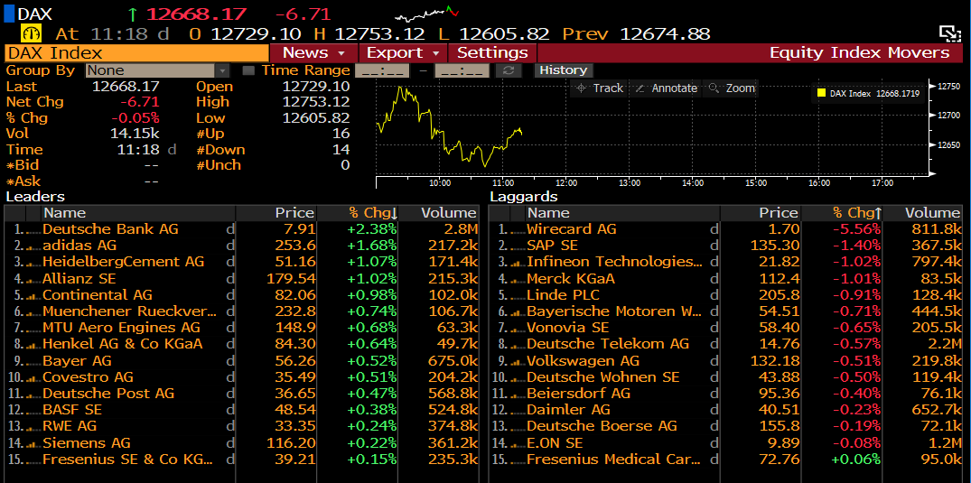Open the News dropdown menu
The height and width of the screenshot is (483, 971).
pos(313,52)
